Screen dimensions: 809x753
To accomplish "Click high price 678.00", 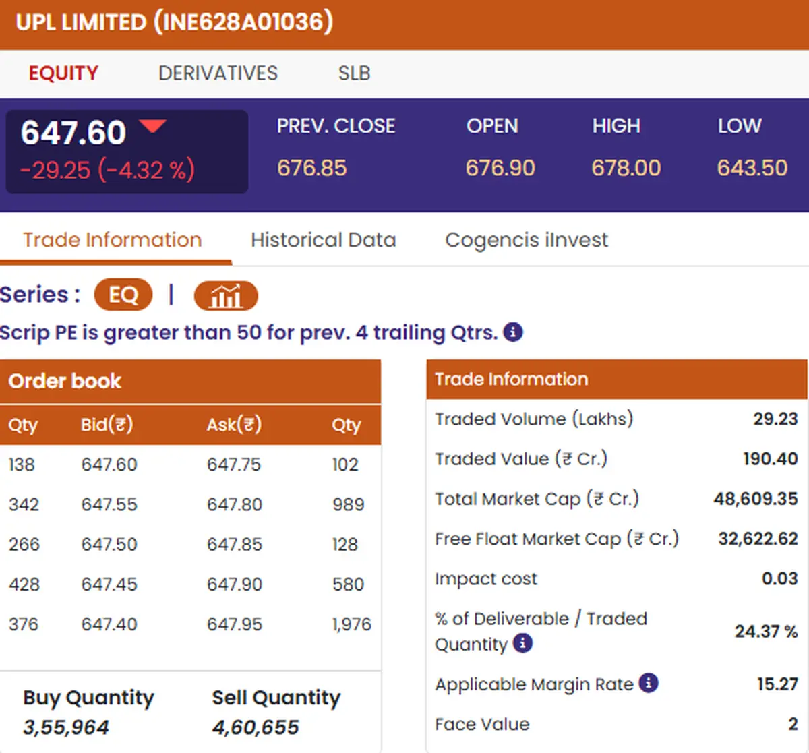I will (x=626, y=168).
